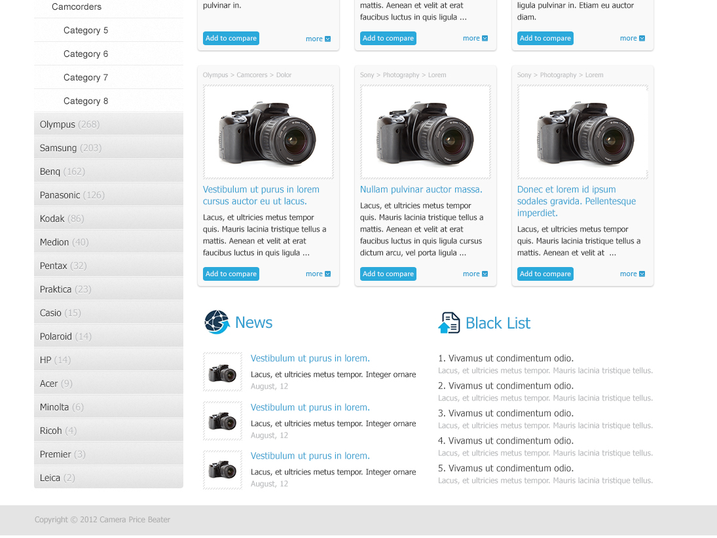Select Category 6 in the sidebar
The image size is (717, 538).
click(86, 54)
